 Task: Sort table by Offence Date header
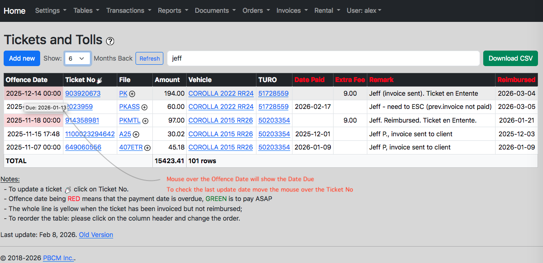click(x=26, y=80)
